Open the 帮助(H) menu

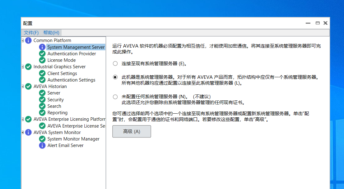point(51,33)
